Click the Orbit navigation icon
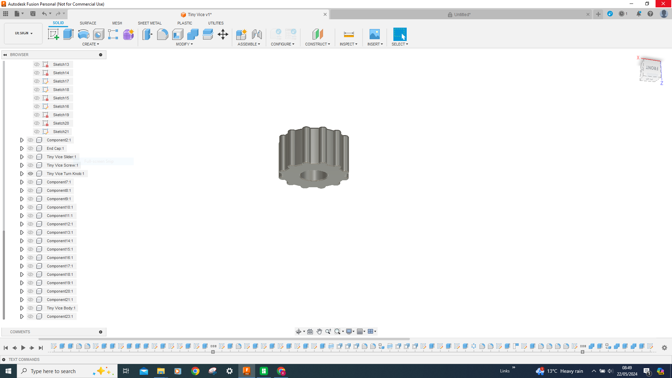This screenshot has height=378, width=672. [299, 331]
